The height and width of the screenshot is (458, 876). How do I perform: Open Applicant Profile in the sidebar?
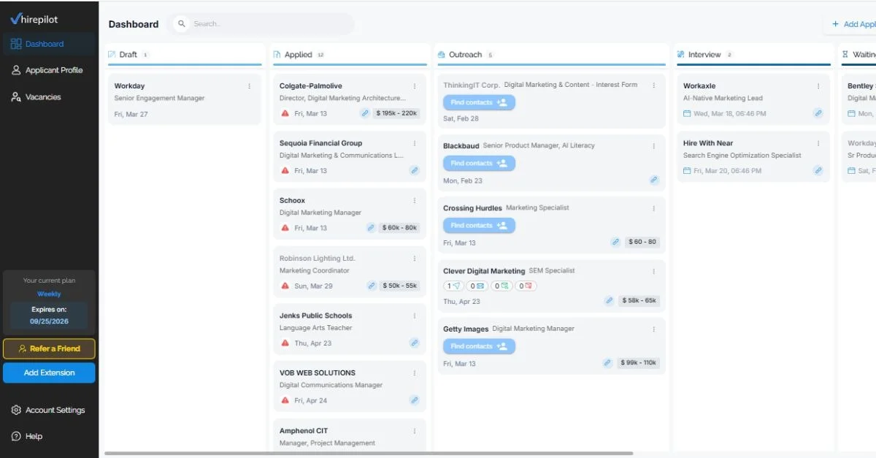coord(49,70)
